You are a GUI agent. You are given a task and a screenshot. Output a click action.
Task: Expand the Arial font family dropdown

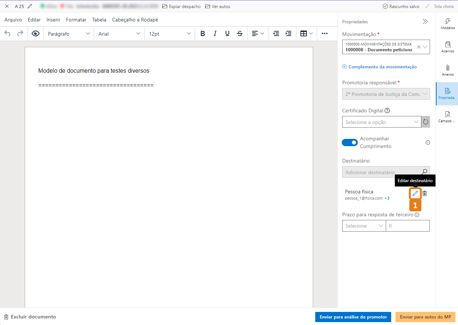[119, 34]
